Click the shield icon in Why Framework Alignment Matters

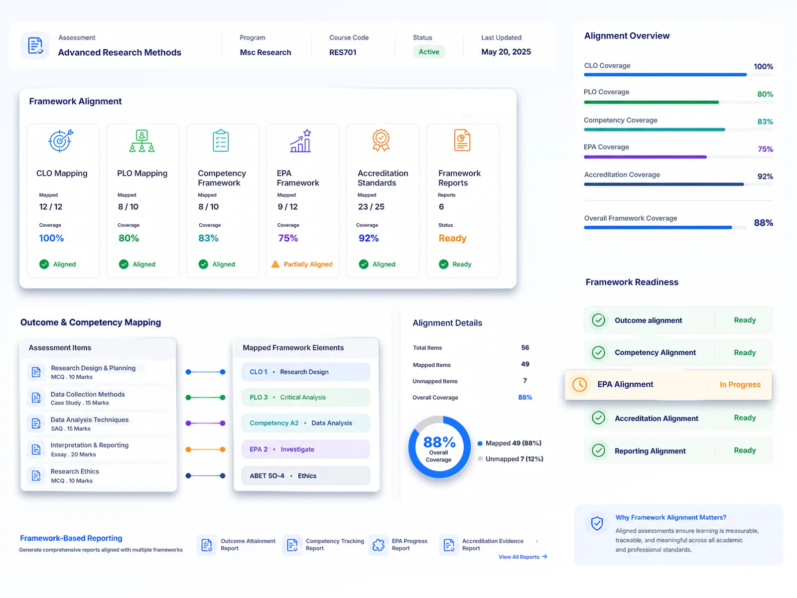[597, 523]
